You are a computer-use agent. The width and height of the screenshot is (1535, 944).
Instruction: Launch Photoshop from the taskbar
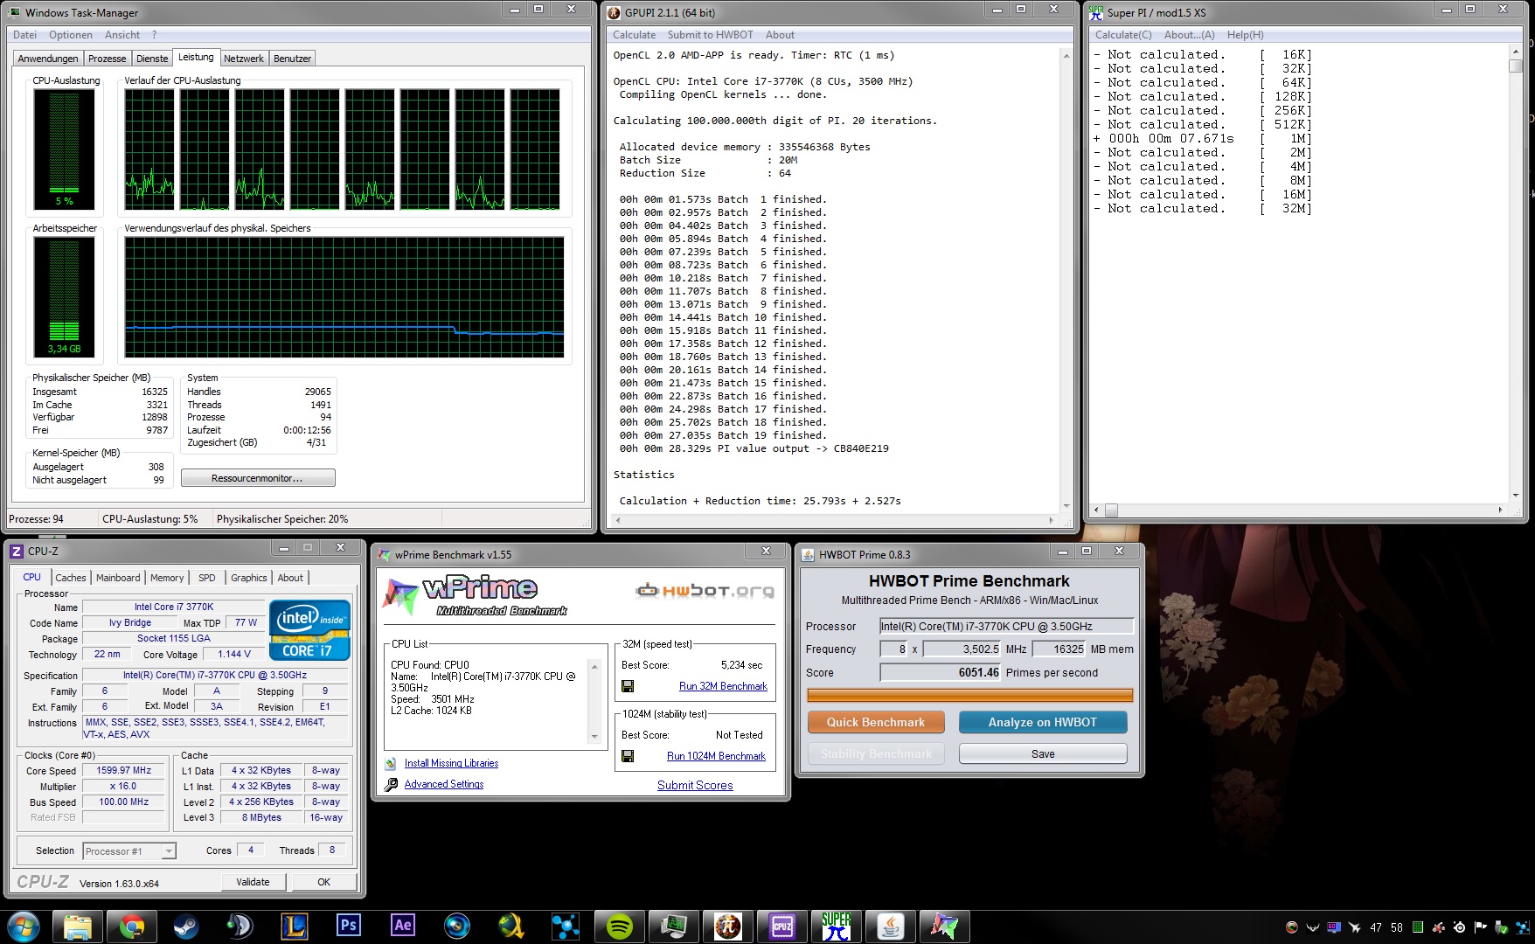pos(348,926)
